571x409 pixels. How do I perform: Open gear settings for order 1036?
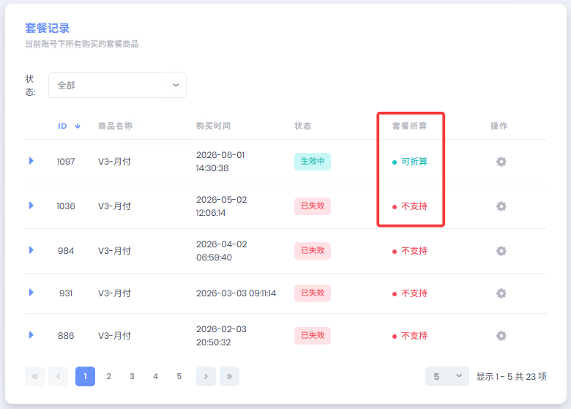(501, 206)
